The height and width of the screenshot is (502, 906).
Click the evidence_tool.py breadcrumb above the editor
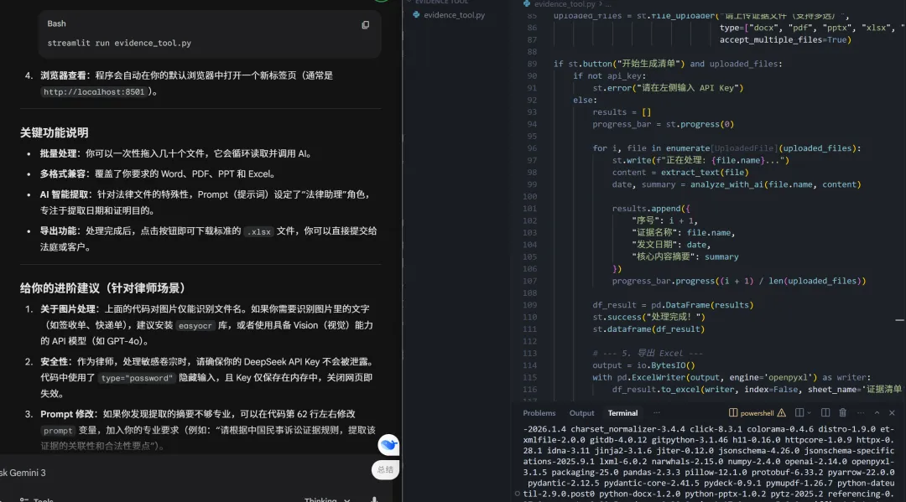[564, 4]
